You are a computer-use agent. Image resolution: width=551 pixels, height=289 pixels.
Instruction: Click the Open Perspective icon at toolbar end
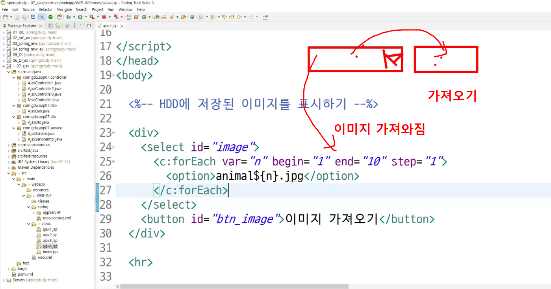[265, 17]
